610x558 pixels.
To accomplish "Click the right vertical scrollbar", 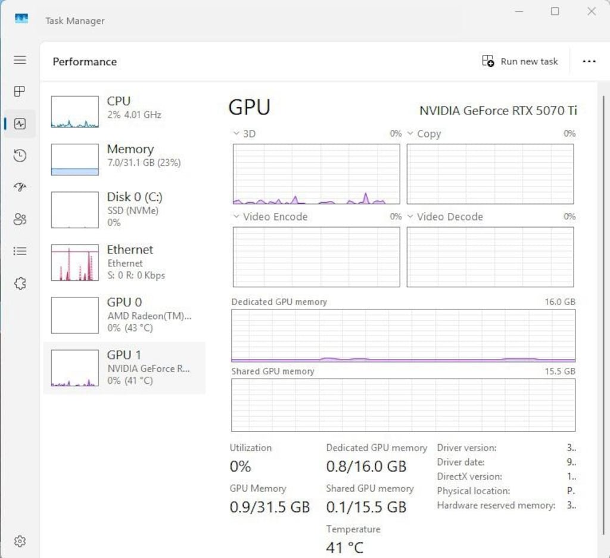I will pyautogui.click(x=604, y=315).
